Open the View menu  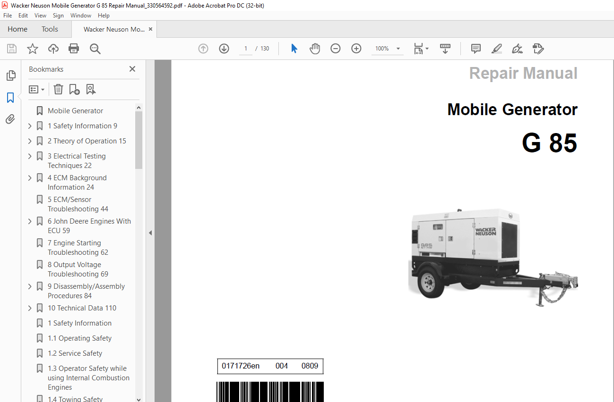click(x=41, y=16)
